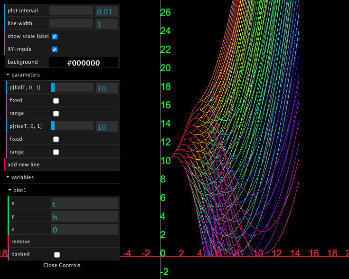This screenshot has width=349, height=279.
Task: Uncheck the show scale label checkbox
Action: pyautogui.click(x=55, y=37)
